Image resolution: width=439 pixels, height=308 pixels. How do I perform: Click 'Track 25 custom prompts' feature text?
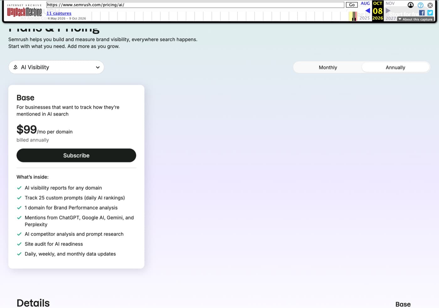pos(75,198)
